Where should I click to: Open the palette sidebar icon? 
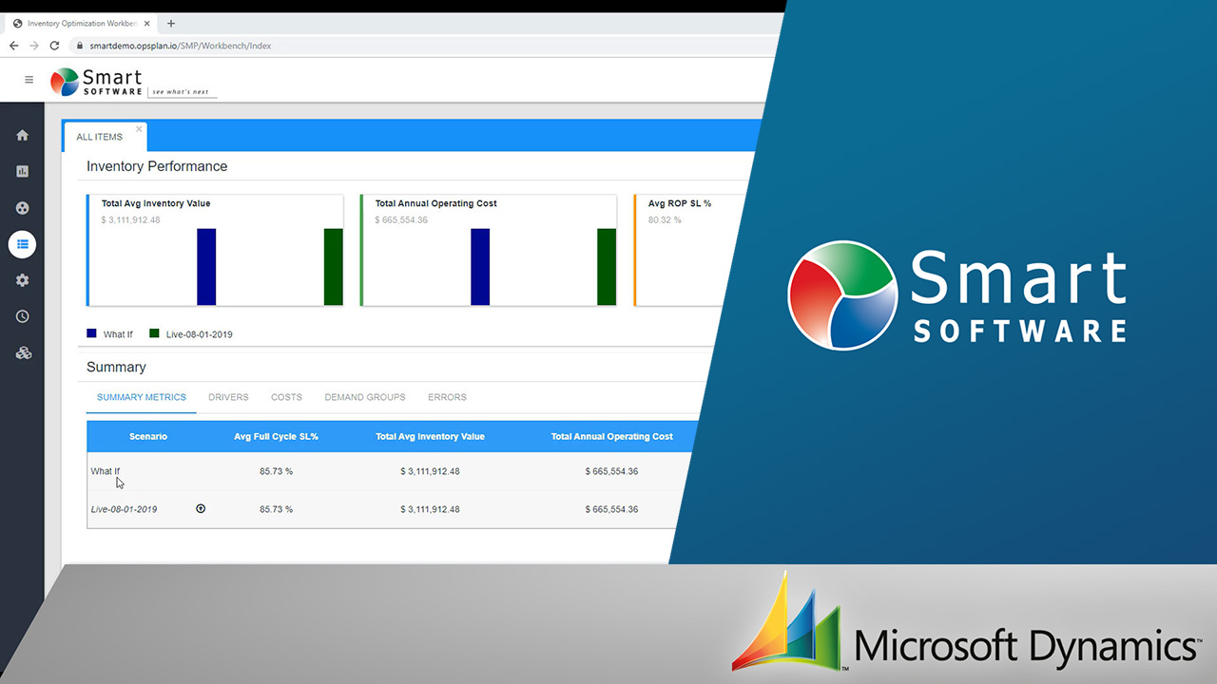tap(23, 208)
